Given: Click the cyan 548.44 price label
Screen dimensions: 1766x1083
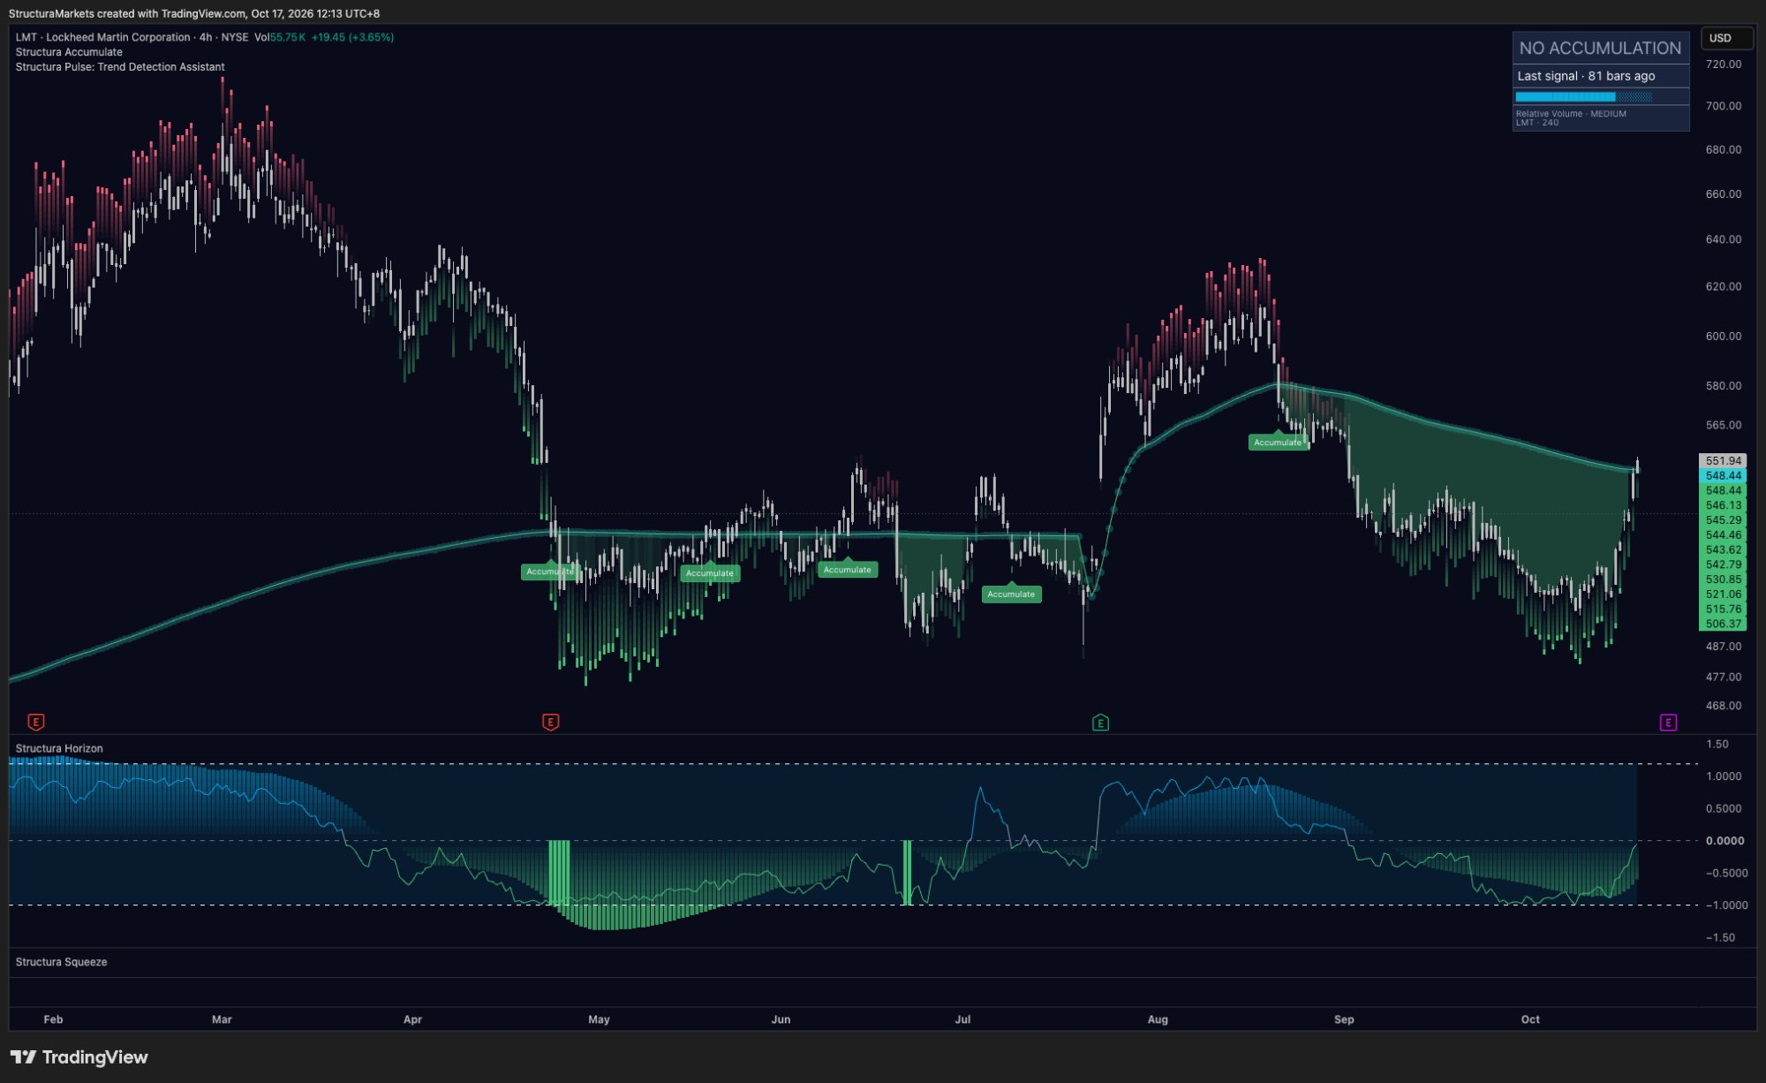Looking at the screenshot, I should pos(1723,475).
